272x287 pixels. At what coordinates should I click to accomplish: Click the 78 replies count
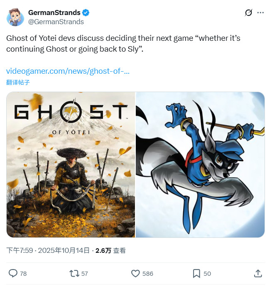(x=23, y=274)
